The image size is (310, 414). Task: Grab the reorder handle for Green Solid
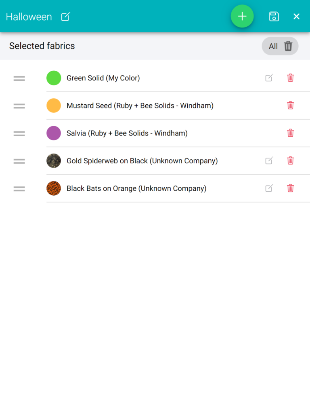point(19,78)
